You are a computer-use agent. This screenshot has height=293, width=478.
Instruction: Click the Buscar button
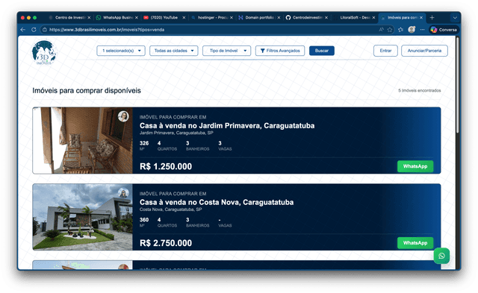pos(322,51)
